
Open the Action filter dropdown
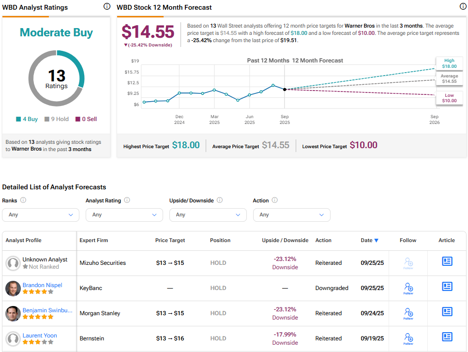[292, 215]
